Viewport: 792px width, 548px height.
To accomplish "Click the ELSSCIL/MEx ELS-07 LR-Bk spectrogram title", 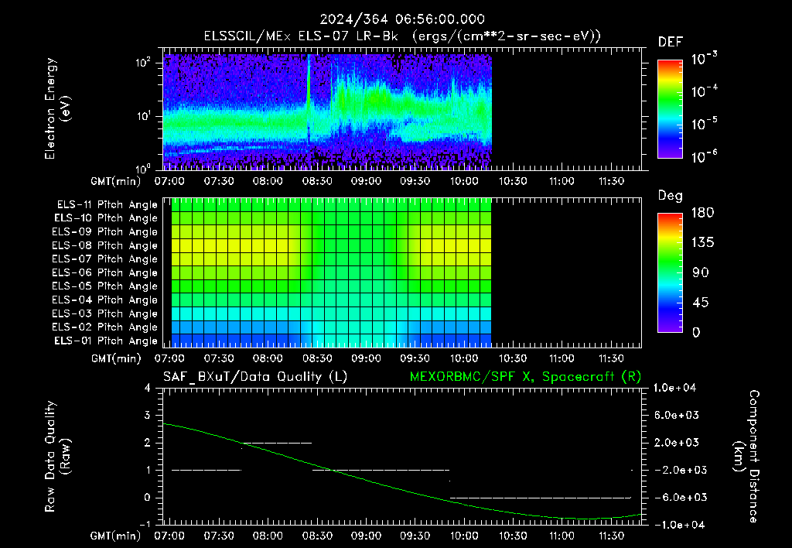I will coord(402,36).
